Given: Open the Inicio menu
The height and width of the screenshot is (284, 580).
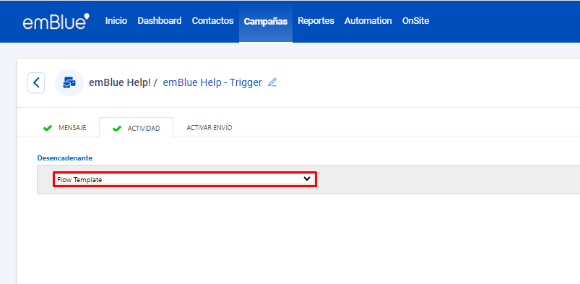Looking at the screenshot, I should [116, 21].
